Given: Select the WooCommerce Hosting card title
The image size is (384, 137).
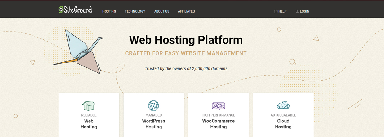Looking at the screenshot, I should (x=218, y=124).
